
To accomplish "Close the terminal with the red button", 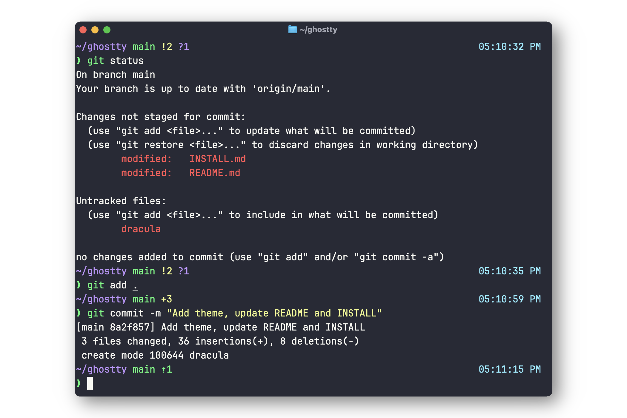I will (x=83, y=30).
